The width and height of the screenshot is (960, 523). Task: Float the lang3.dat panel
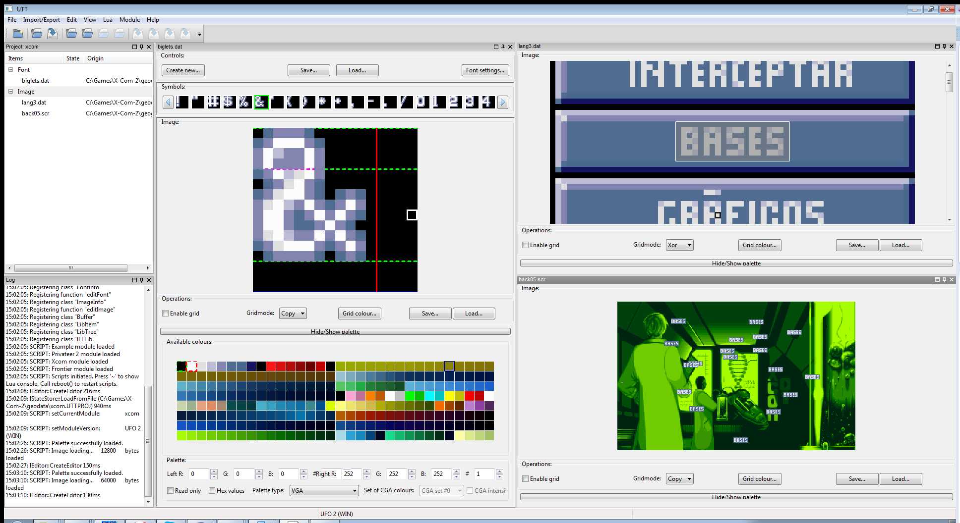937,46
